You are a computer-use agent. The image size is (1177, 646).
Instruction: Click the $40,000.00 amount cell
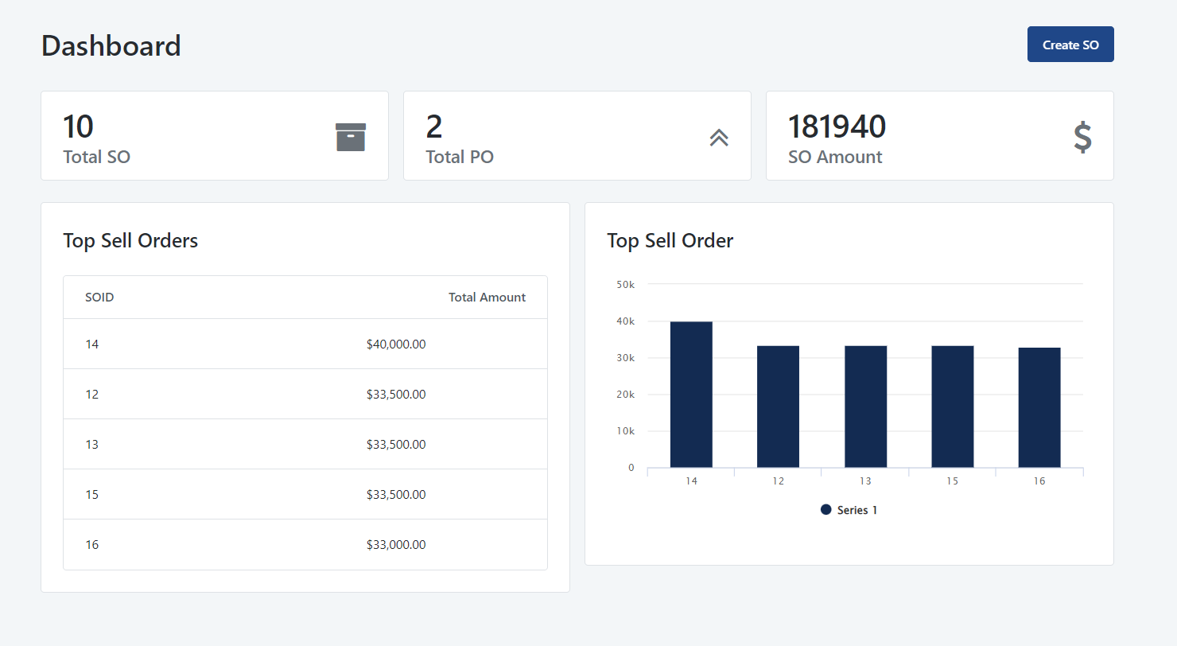pos(396,344)
